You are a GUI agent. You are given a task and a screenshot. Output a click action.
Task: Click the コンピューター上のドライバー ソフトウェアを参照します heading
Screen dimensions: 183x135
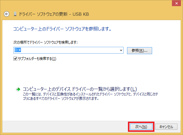pos(62,29)
